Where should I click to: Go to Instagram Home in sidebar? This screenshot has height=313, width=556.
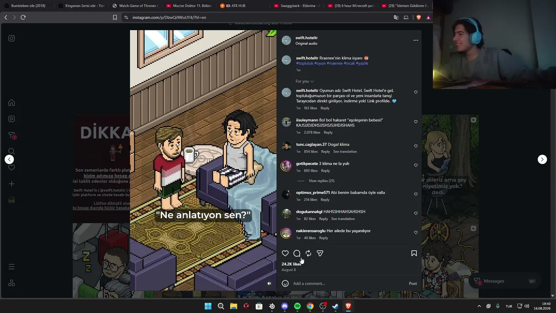[12, 103]
